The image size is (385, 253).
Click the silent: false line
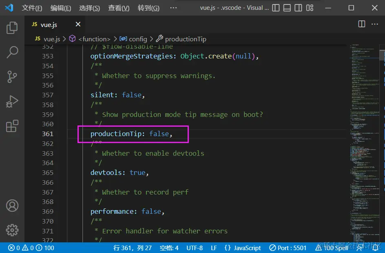pos(117,95)
